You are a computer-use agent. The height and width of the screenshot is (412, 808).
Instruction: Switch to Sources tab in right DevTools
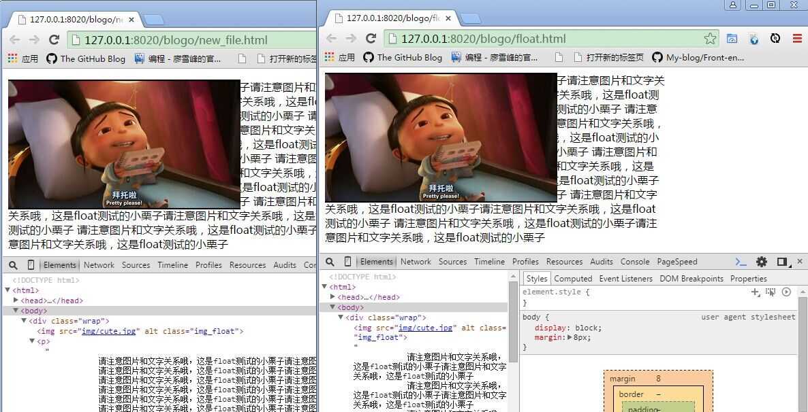pyautogui.click(x=453, y=262)
